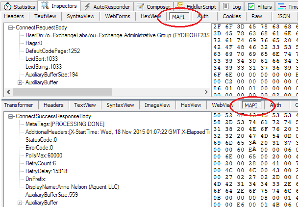Open the AutoResponder tab
This screenshot has width=298, height=207.
(x=107, y=7)
